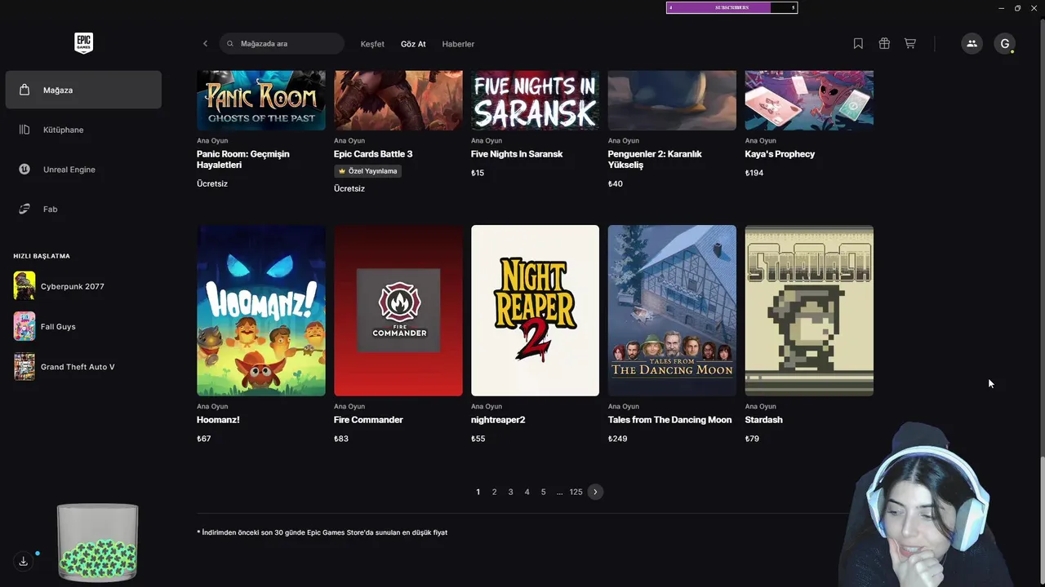Select current page 1

click(478, 492)
